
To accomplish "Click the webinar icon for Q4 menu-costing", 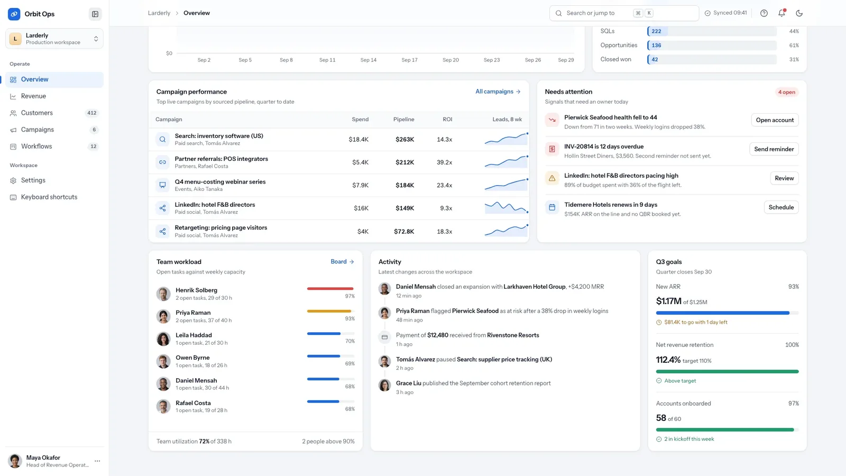I will [x=162, y=185].
